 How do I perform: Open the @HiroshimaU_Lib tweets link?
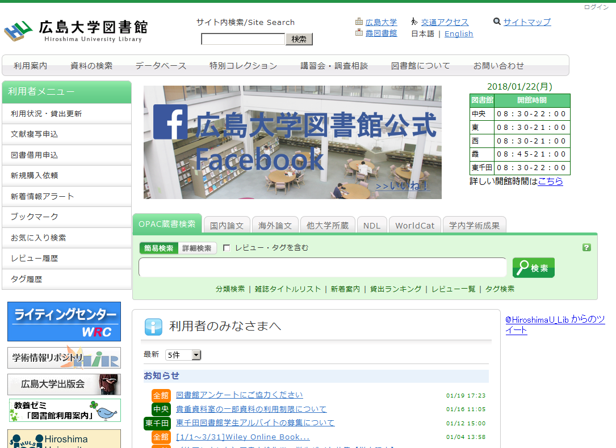click(555, 324)
